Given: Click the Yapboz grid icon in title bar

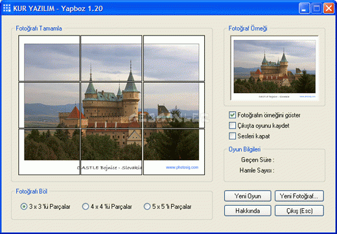Looking at the screenshot, I should click(x=6, y=8).
